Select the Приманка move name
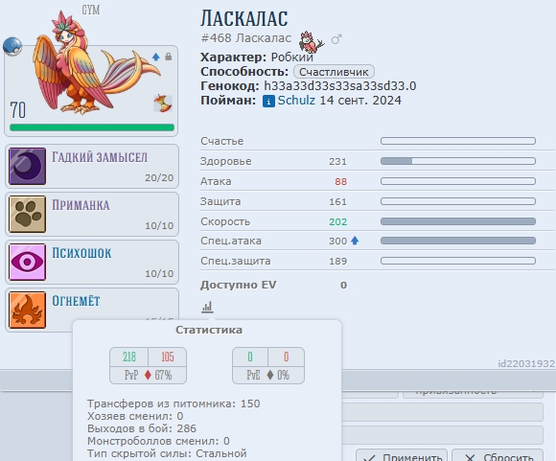 (x=81, y=205)
